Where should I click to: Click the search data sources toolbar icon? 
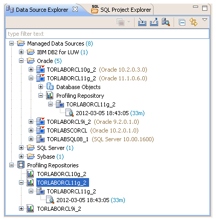[165, 22]
